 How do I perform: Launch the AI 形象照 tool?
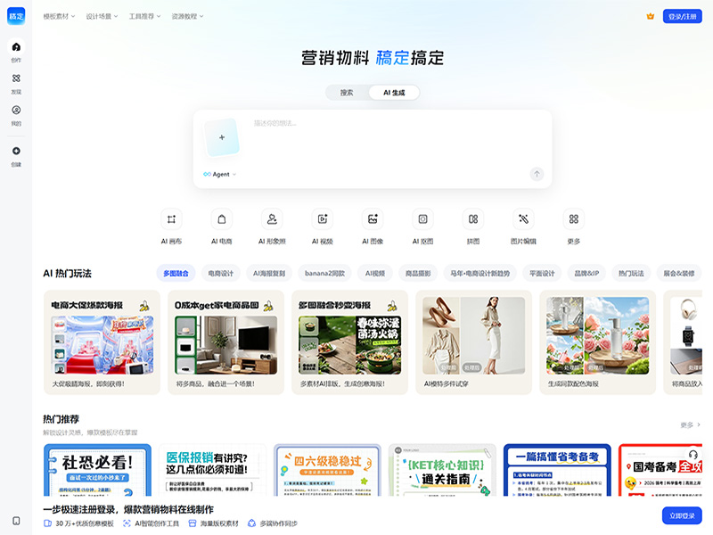[x=270, y=226]
